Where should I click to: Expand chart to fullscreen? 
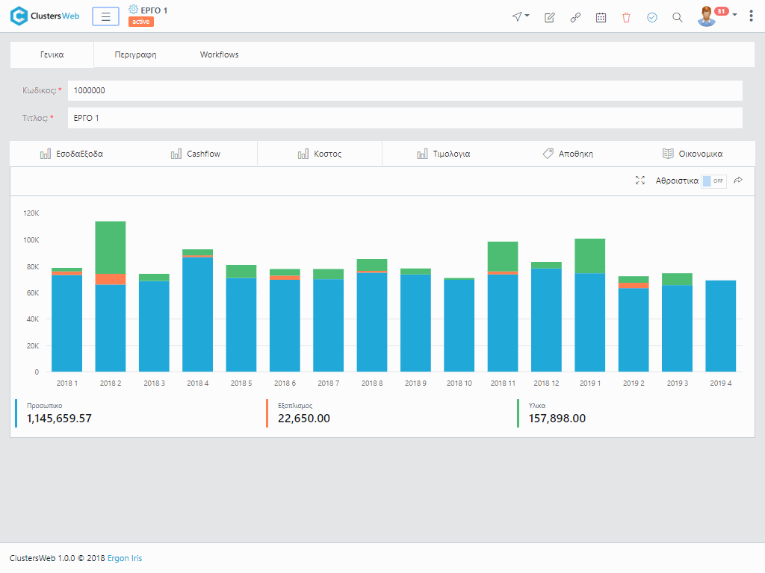coord(639,181)
